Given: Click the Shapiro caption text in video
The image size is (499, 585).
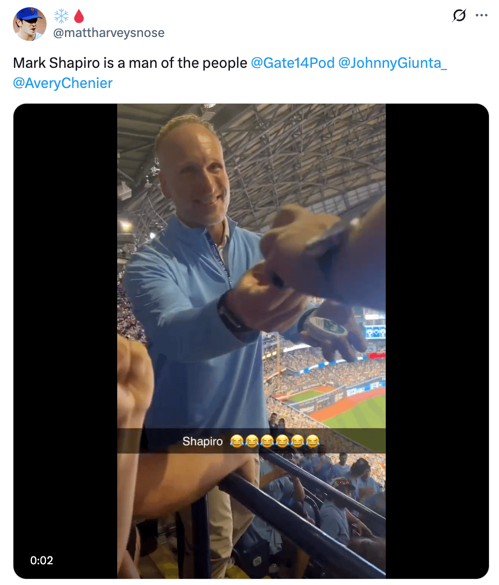Looking at the screenshot, I should click(202, 442).
